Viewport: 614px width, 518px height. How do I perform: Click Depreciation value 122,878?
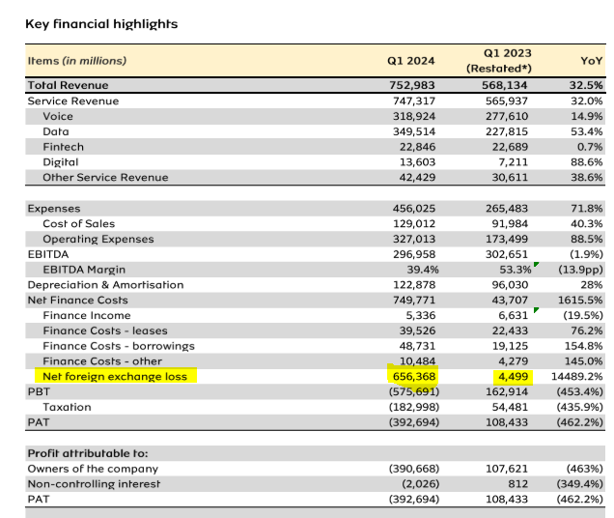tap(414, 285)
